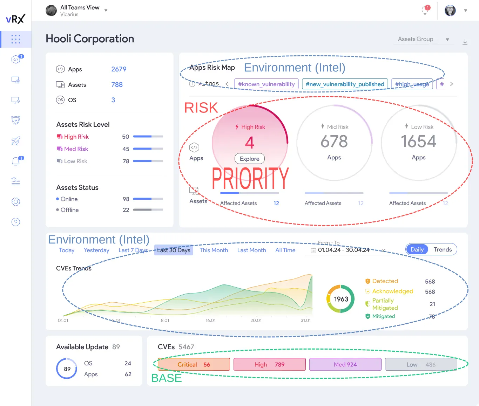Click the Vicarius team avatar
Image resolution: width=479 pixels, height=406 pixels.
click(51, 11)
